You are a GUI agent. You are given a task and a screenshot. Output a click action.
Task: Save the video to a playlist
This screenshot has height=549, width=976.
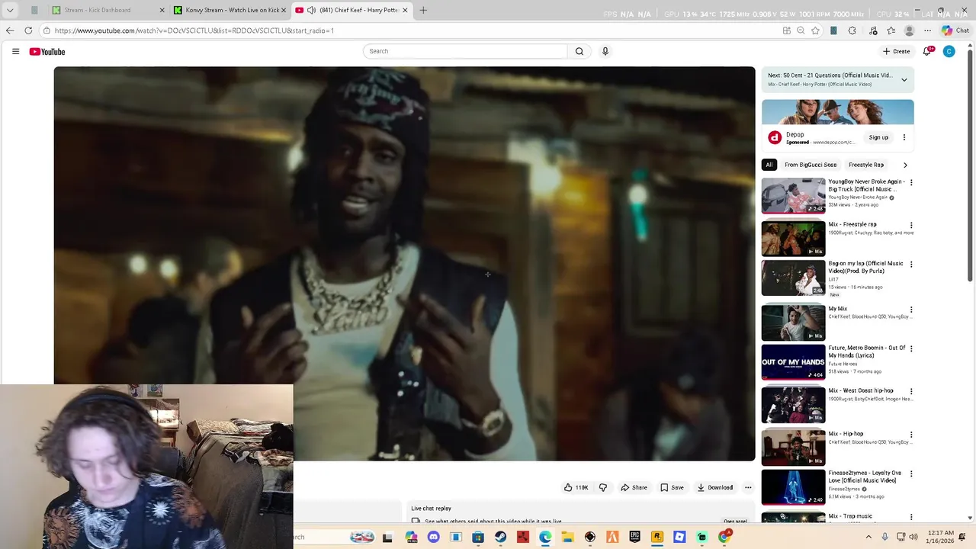[x=672, y=487]
